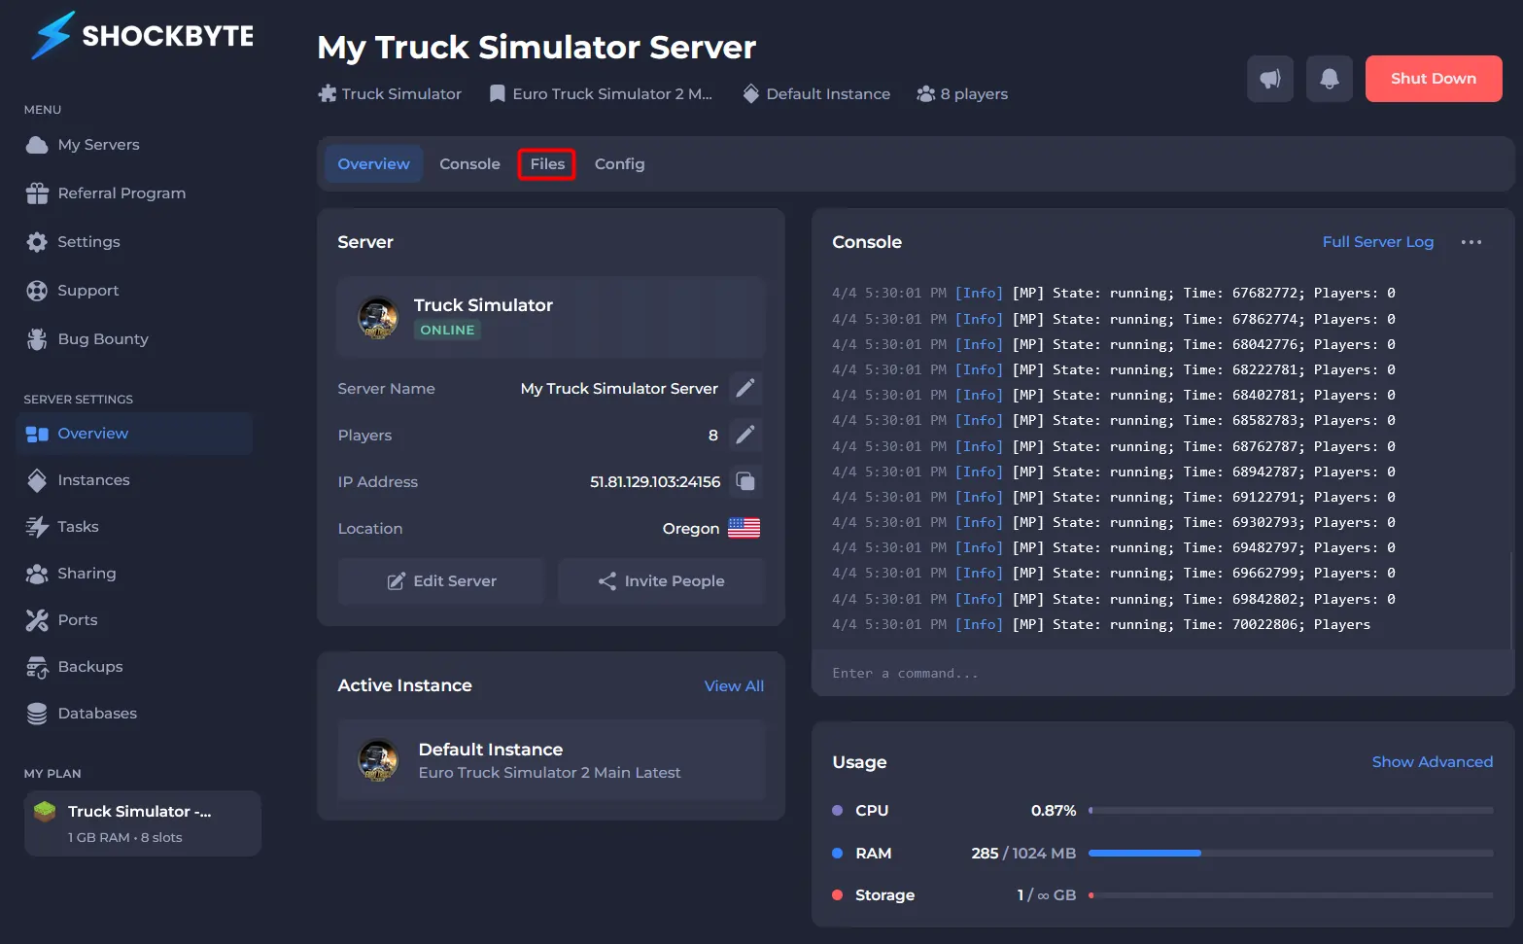
Task: Select Overview under Server Settings
Action: pos(135,434)
